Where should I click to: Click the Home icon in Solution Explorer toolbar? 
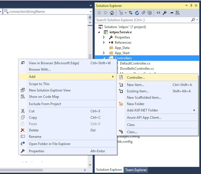pyautogui.click(x=112, y=13)
